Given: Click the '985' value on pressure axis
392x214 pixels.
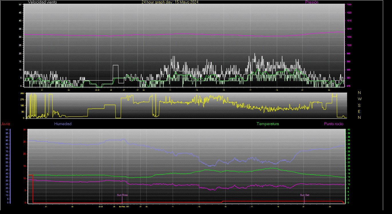Looking at the screenshot, I should (349, 70).
